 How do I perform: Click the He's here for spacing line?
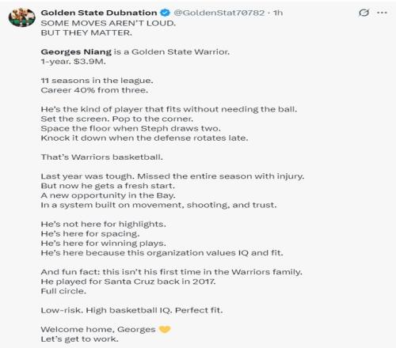click(90, 234)
